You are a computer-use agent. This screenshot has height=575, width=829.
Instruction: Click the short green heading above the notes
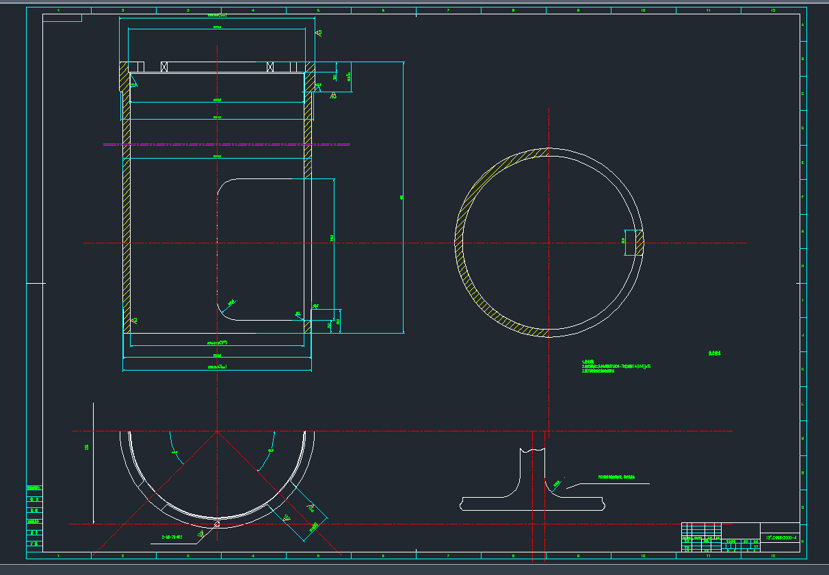pyautogui.click(x=715, y=353)
